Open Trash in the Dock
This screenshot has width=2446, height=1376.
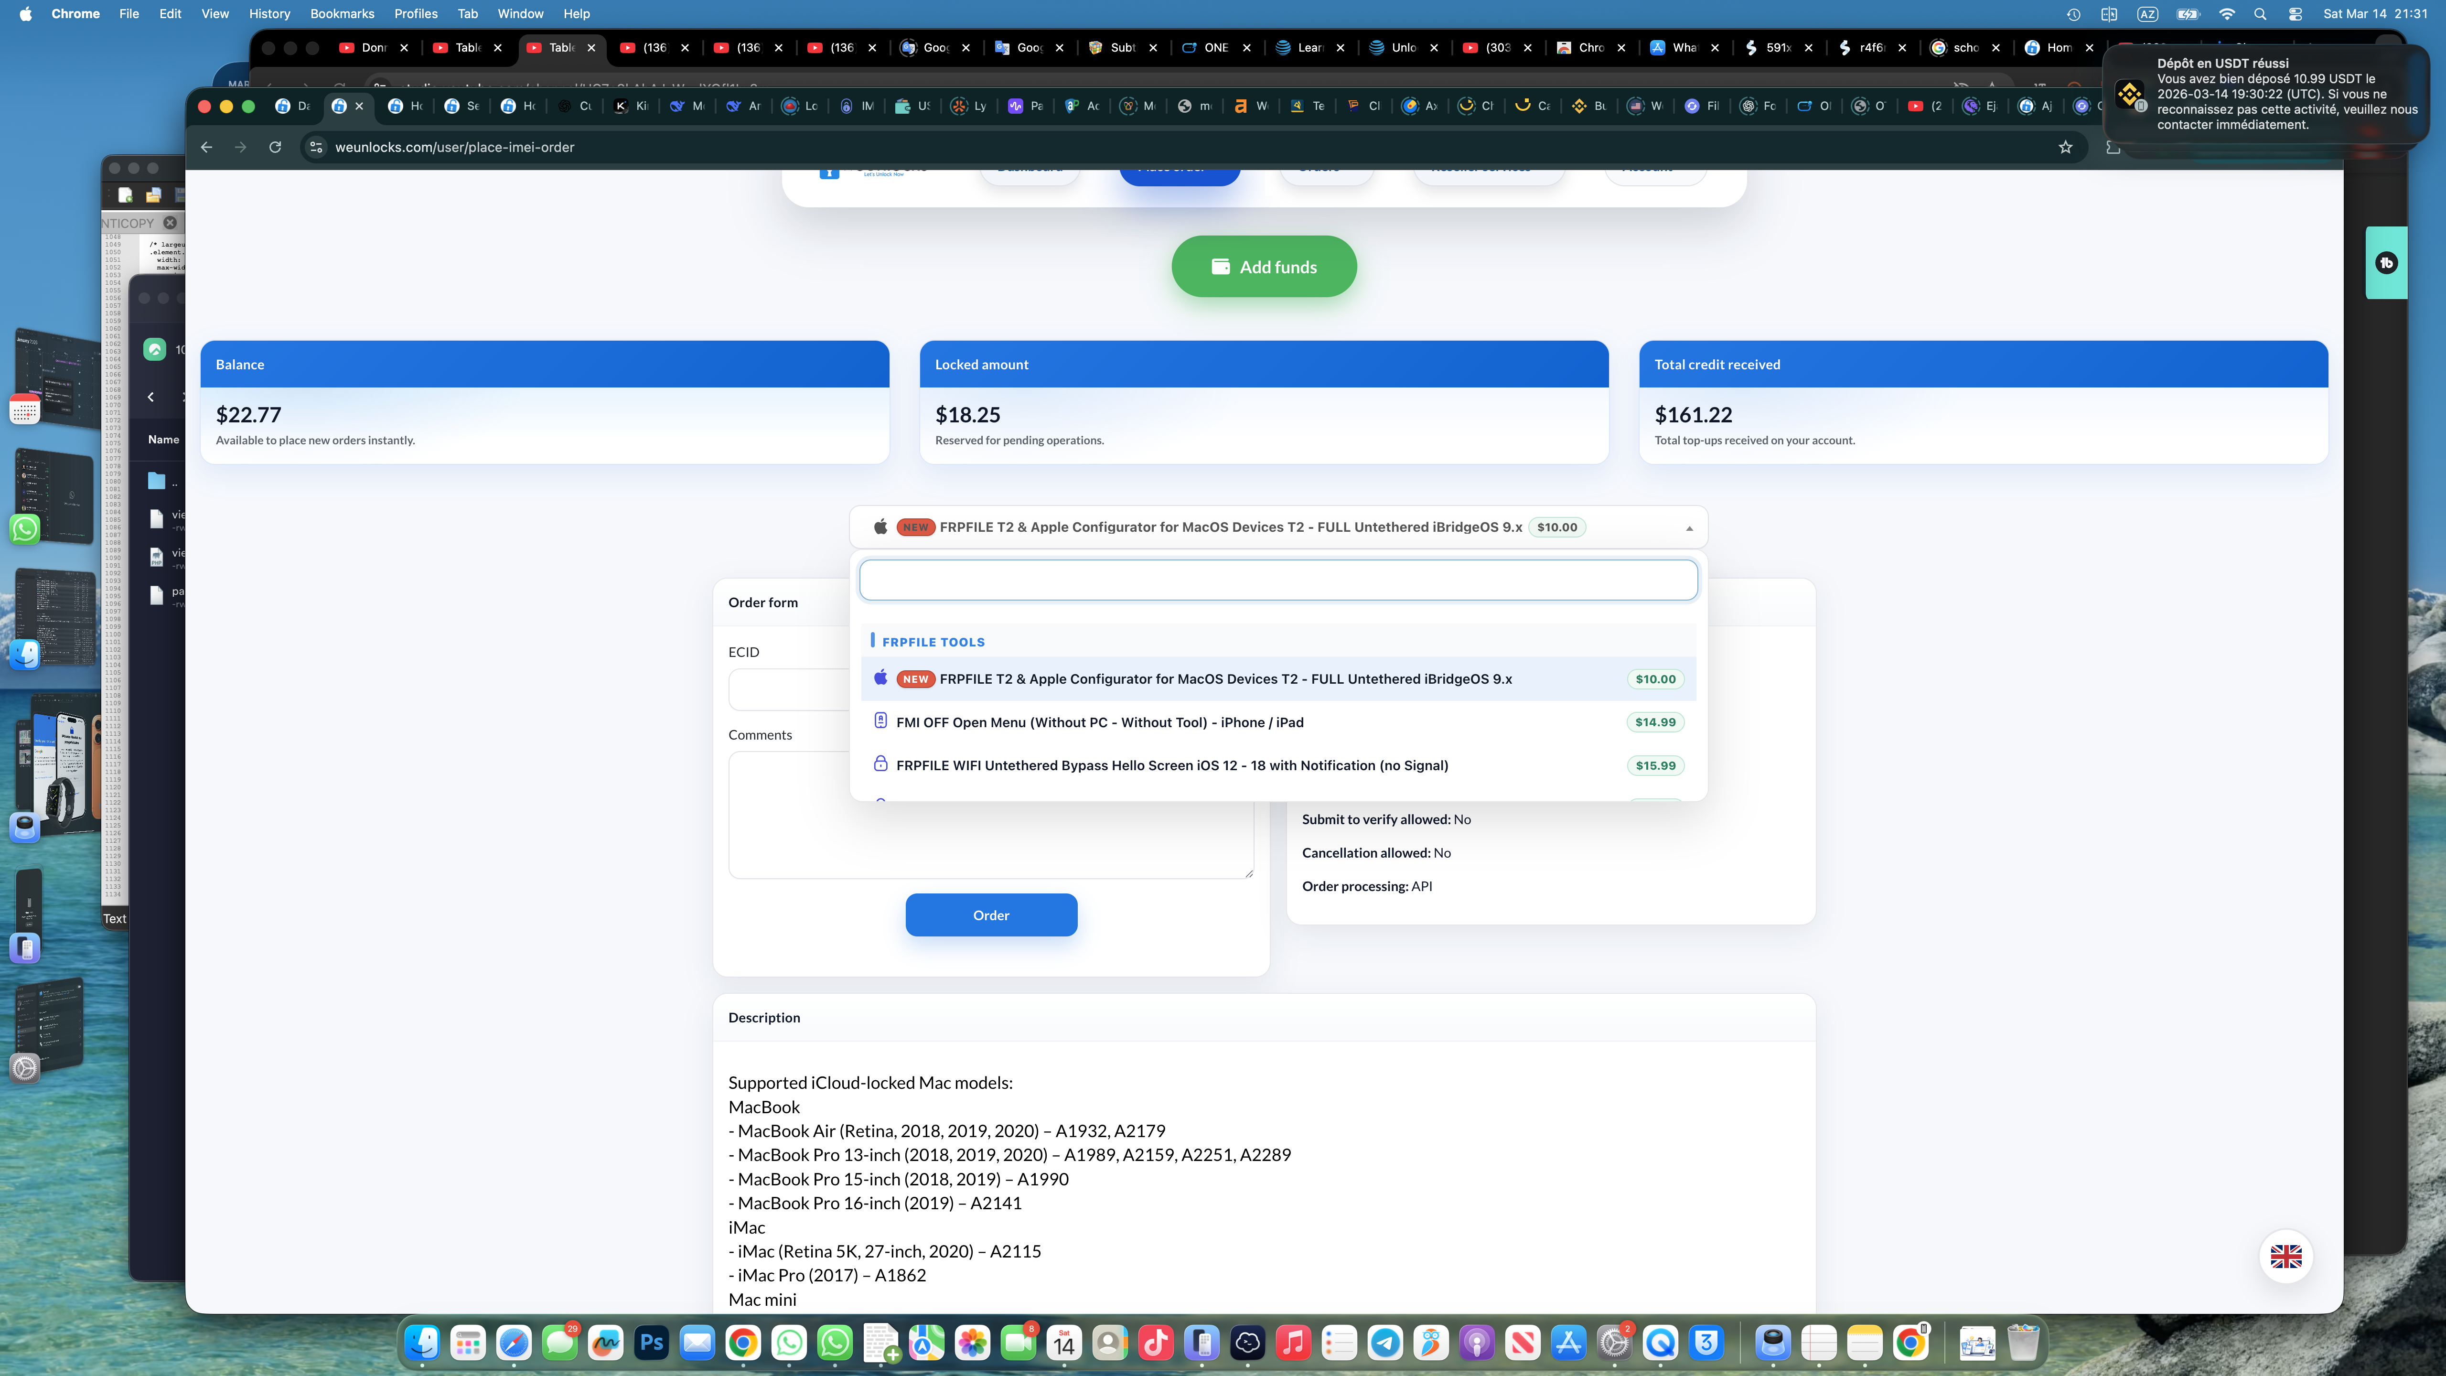pos(2024,1342)
